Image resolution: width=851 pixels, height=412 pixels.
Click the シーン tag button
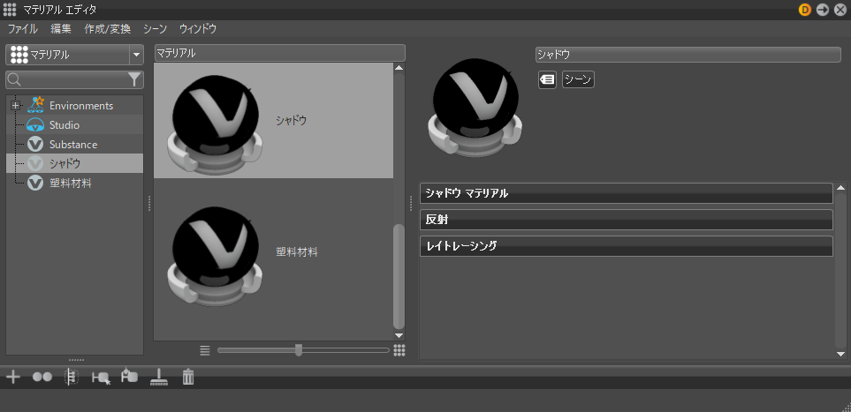578,79
